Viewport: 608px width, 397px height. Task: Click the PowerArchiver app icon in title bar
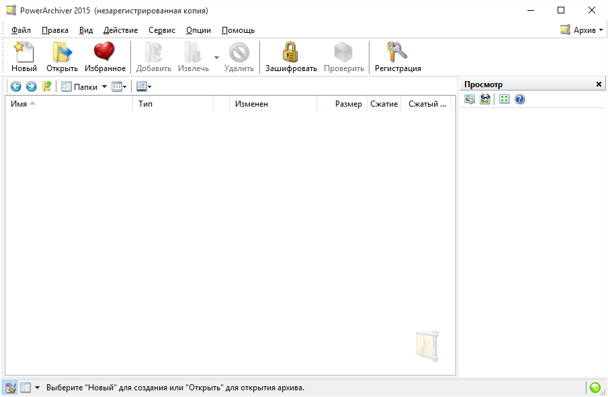pos(11,10)
